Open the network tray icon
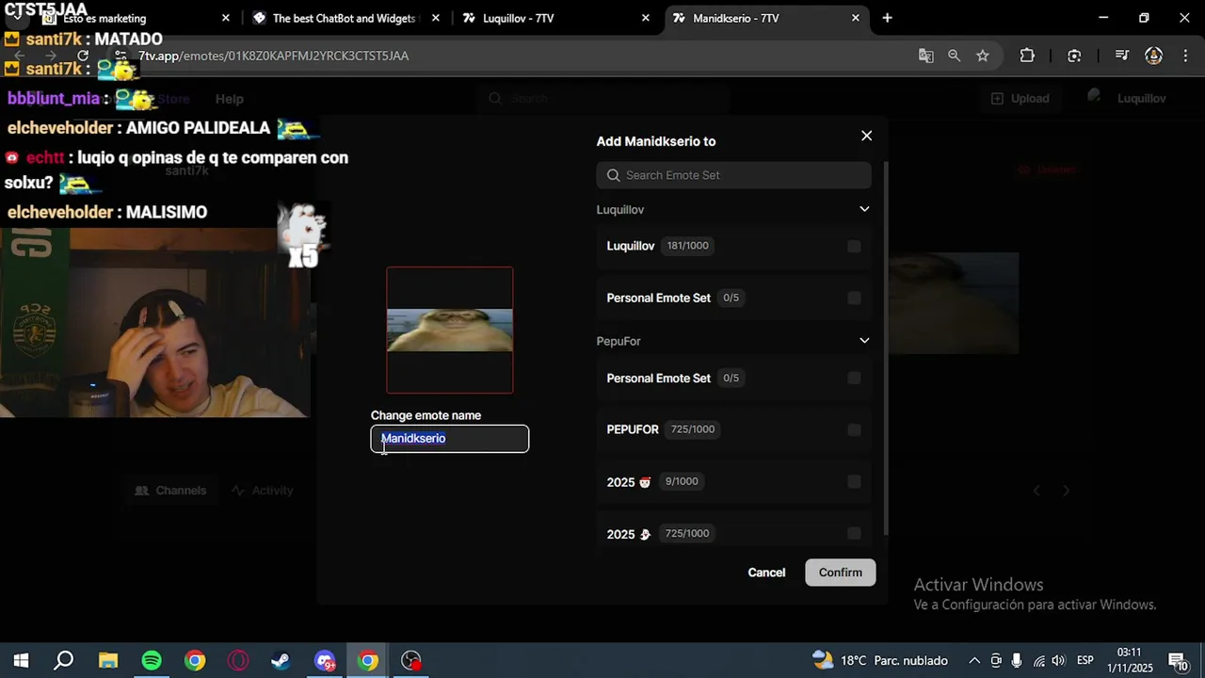The image size is (1205, 678). coord(1038,660)
